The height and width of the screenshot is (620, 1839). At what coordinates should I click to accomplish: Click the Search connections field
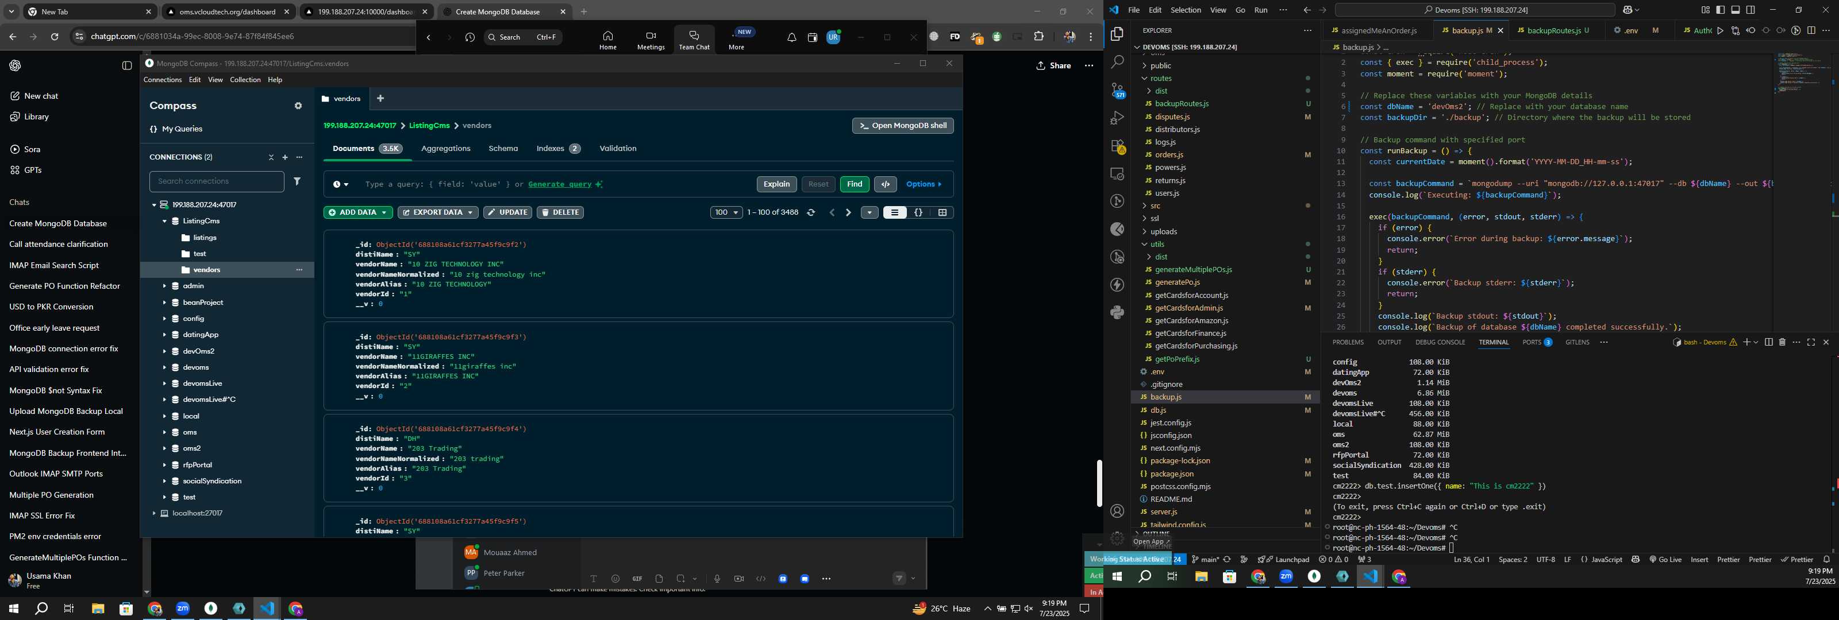coord(216,181)
